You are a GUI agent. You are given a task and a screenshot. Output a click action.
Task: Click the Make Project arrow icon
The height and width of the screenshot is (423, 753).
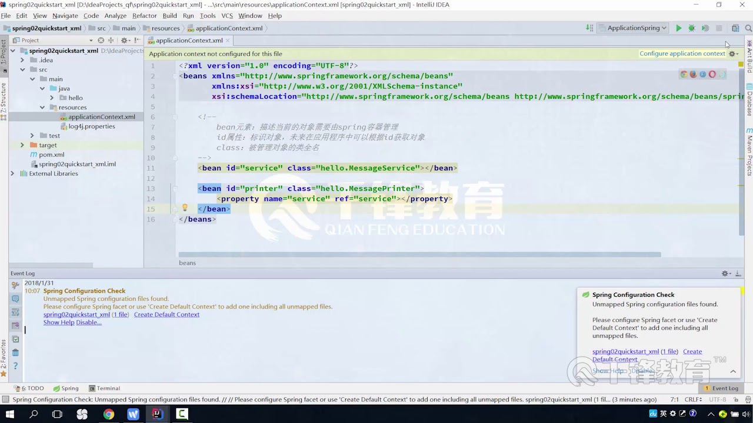(x=589, y=28)
